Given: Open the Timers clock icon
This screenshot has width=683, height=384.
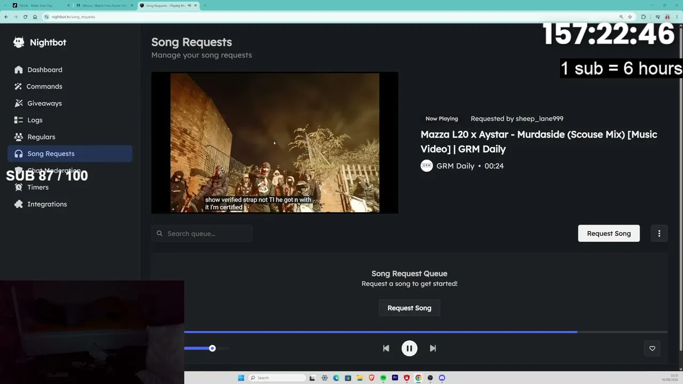Looking at the screenshot, I should (19, 187).
